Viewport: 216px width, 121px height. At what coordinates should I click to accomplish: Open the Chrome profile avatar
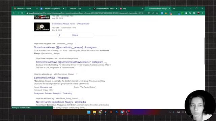coord(198,13)
